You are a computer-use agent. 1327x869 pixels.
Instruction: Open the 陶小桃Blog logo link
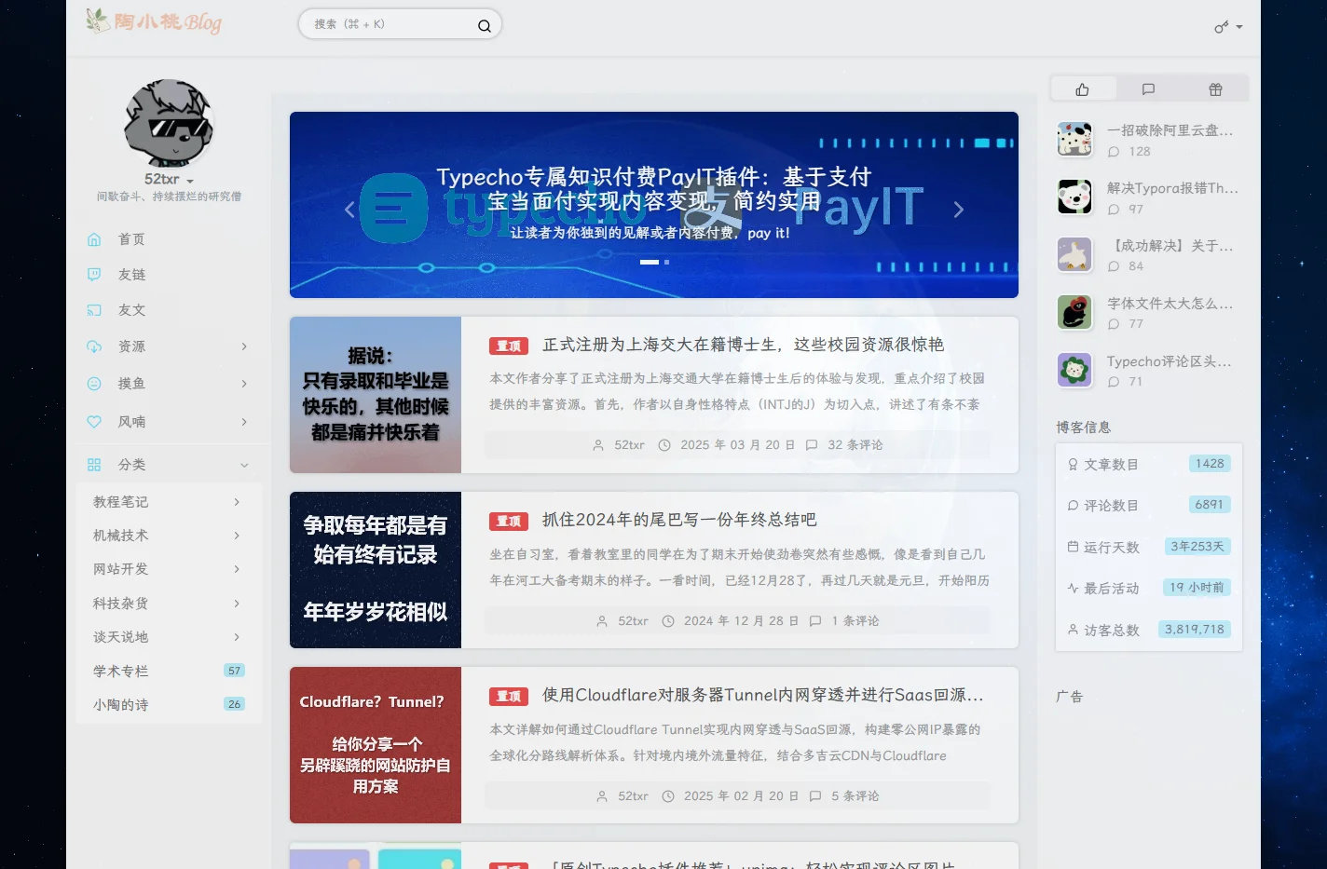(155, 20)
